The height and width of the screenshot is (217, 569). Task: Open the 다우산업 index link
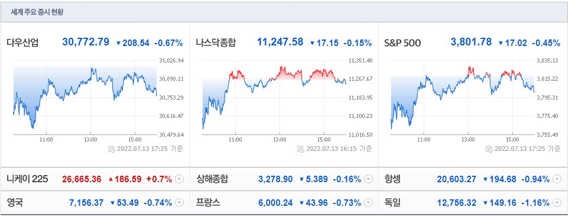pyautogui.click(x=22, y=43)
